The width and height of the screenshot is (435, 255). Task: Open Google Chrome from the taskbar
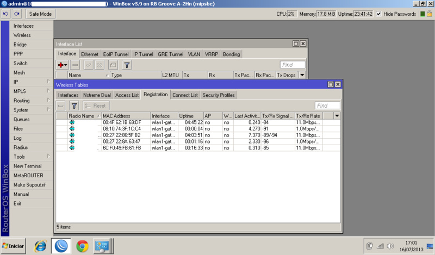[x=83, y=246]
